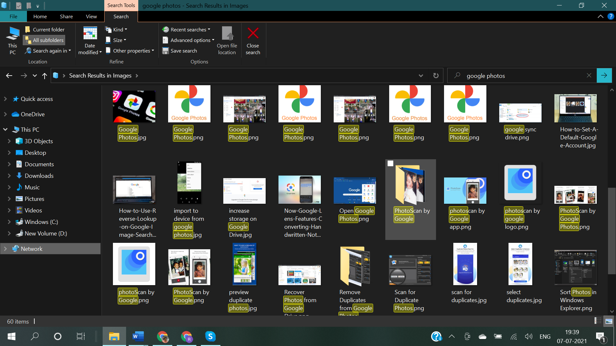Open Search again in dropdown

pyautogui.click(x=48, y=51)
